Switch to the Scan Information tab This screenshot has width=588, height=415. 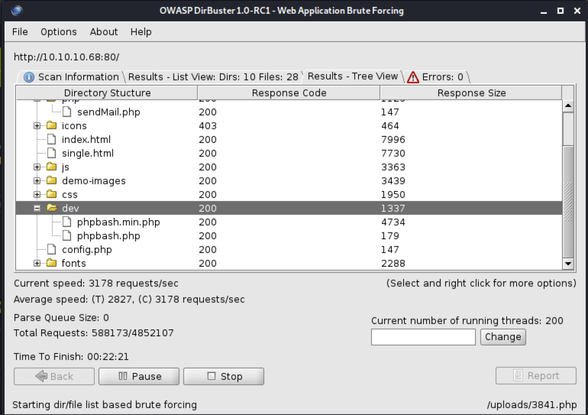(71, 77)
